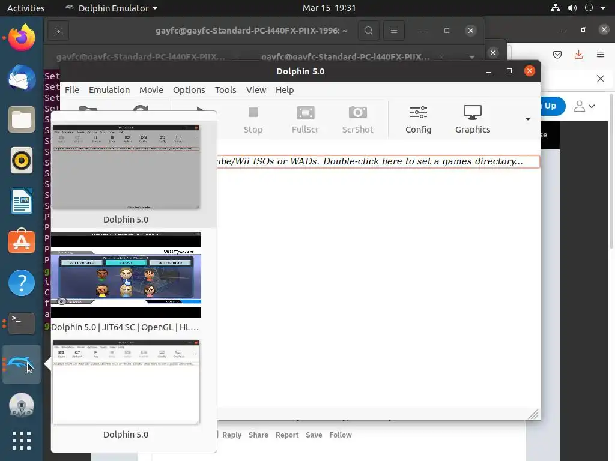Viewport: 615px width, 461px height.
Task: Open the Help icon in the dock
Action: [x=22, y=283]
